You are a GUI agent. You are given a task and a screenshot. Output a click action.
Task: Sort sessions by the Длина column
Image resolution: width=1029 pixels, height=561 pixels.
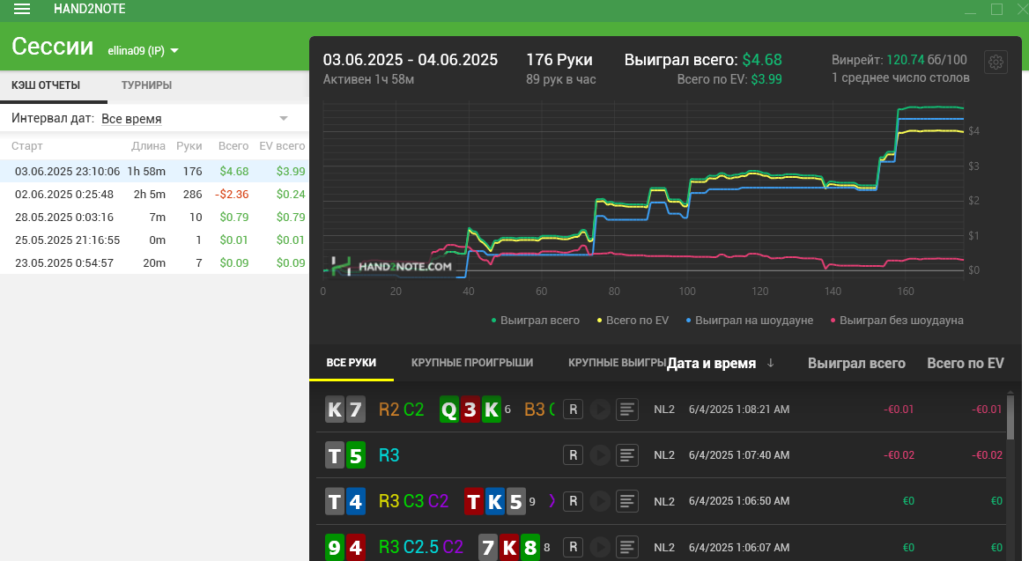pos(148,145)
